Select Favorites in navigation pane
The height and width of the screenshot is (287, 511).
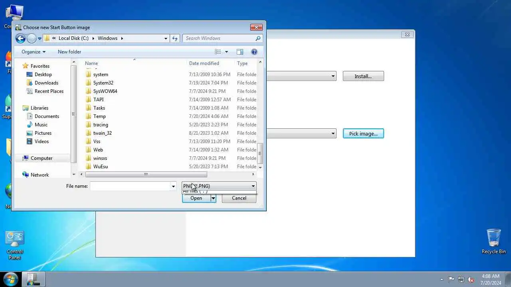pos(40,66)
